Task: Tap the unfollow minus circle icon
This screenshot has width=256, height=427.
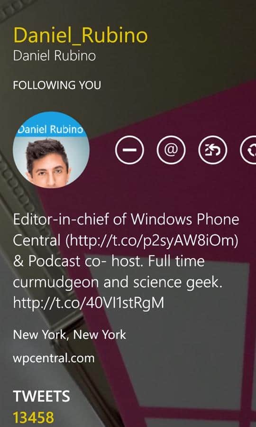Action: (x=129, y=150)
